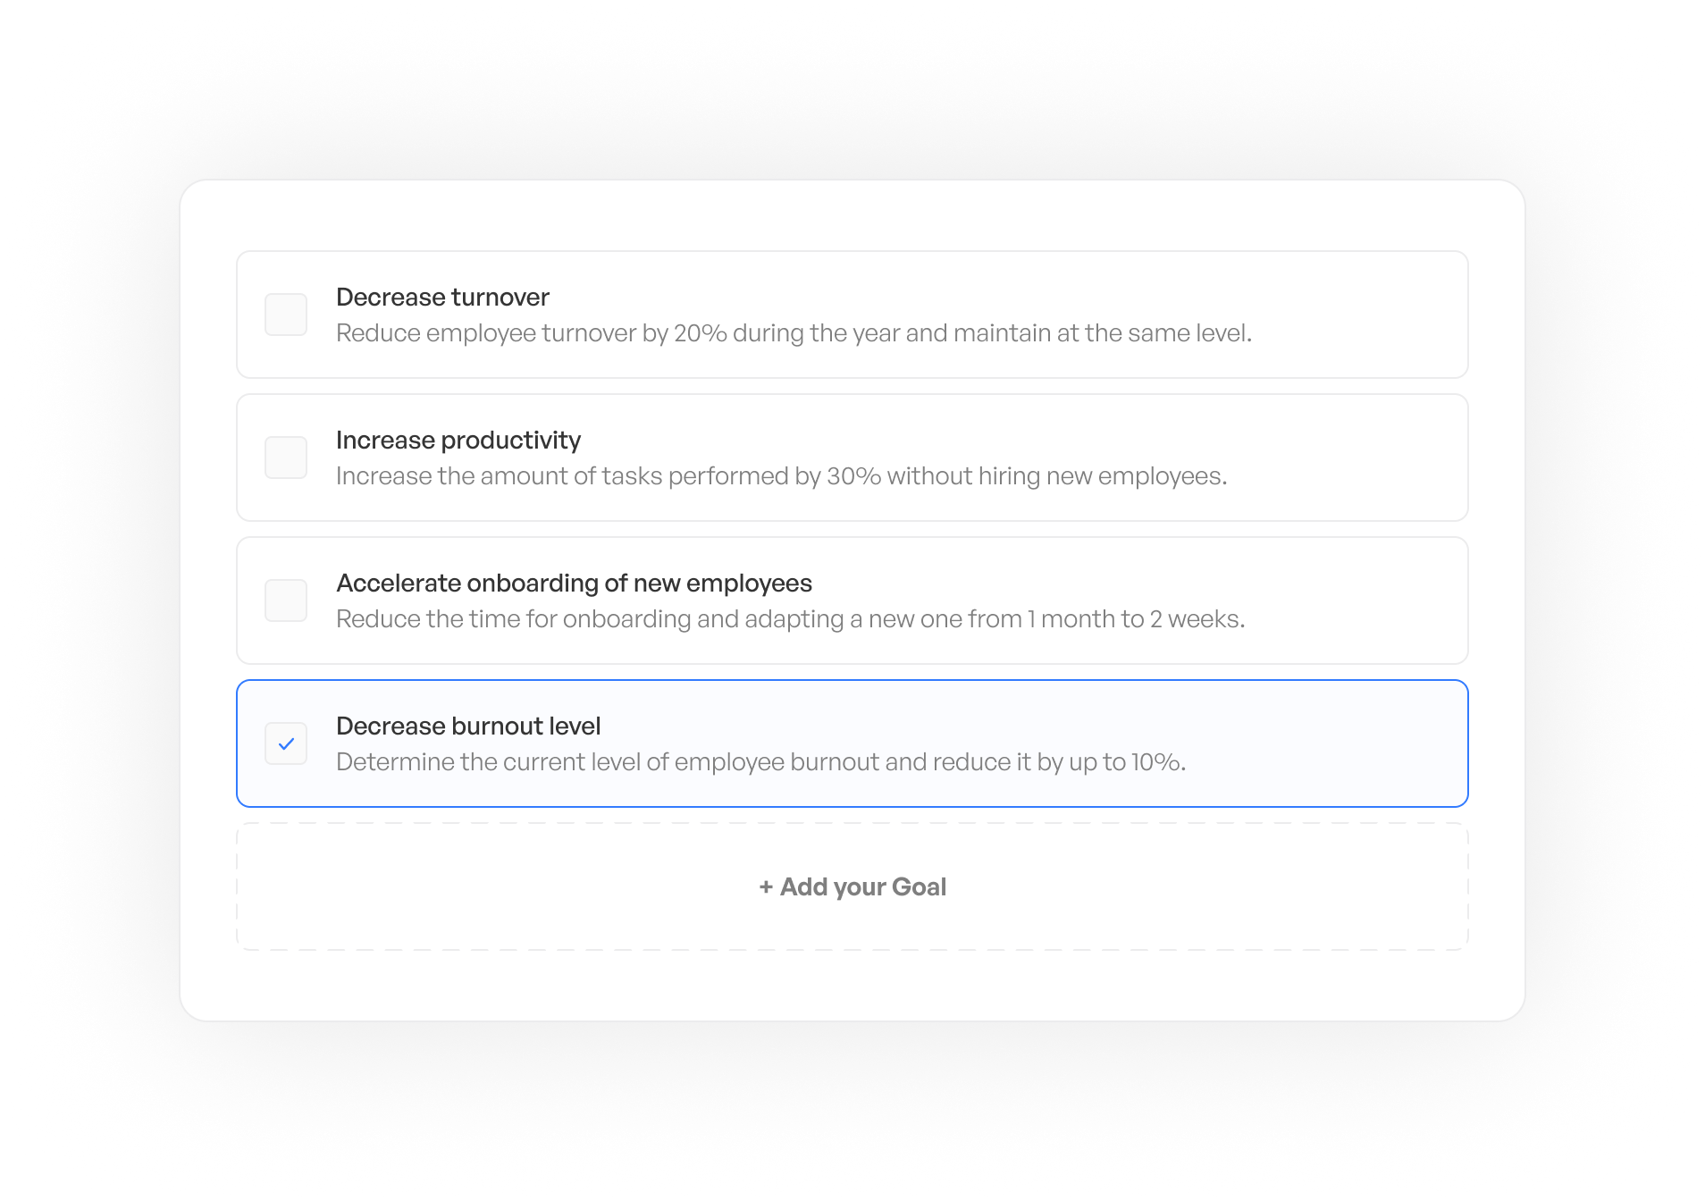The height and width of the screenshot is (1201, 1705).
Task: Click the Accelerate onboarding of new employees heading
Action: [x=574, y=583]
